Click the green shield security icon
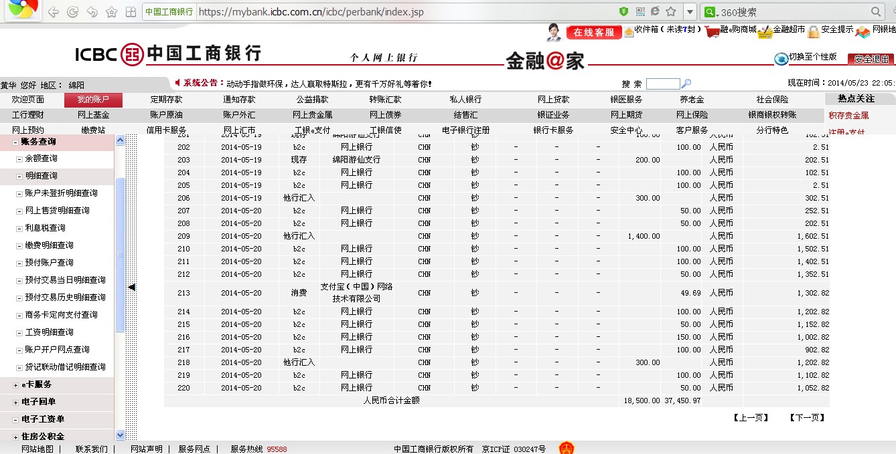 click(x=623, y=12)
